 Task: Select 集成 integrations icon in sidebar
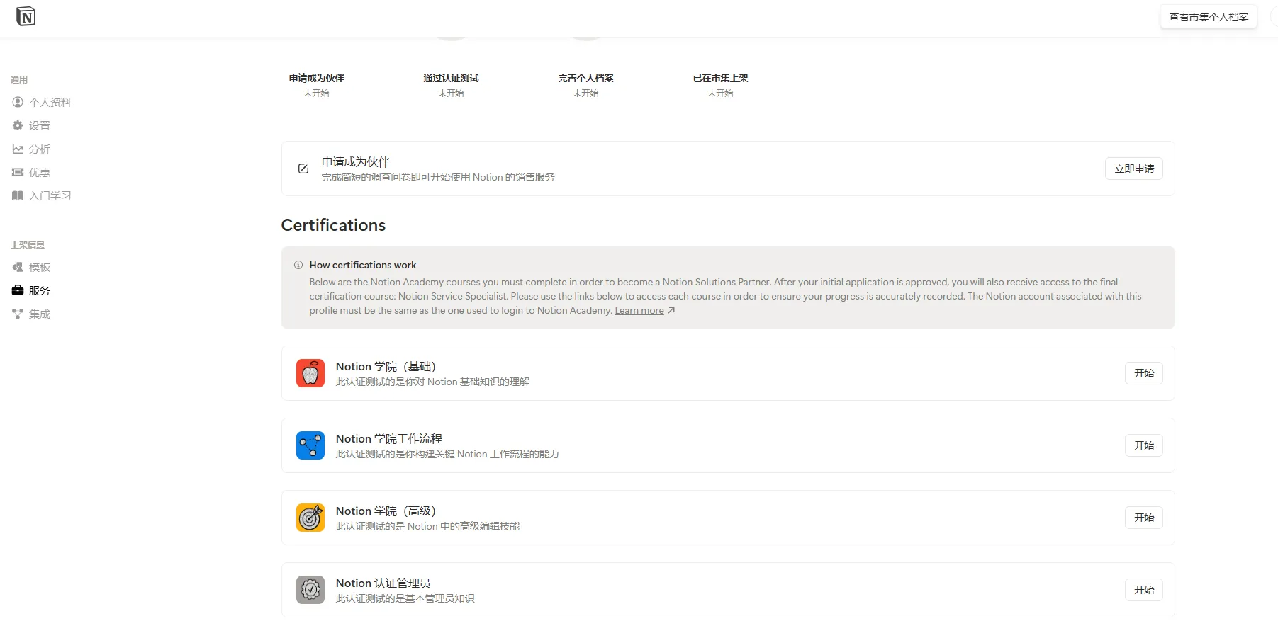pos(18,314)
